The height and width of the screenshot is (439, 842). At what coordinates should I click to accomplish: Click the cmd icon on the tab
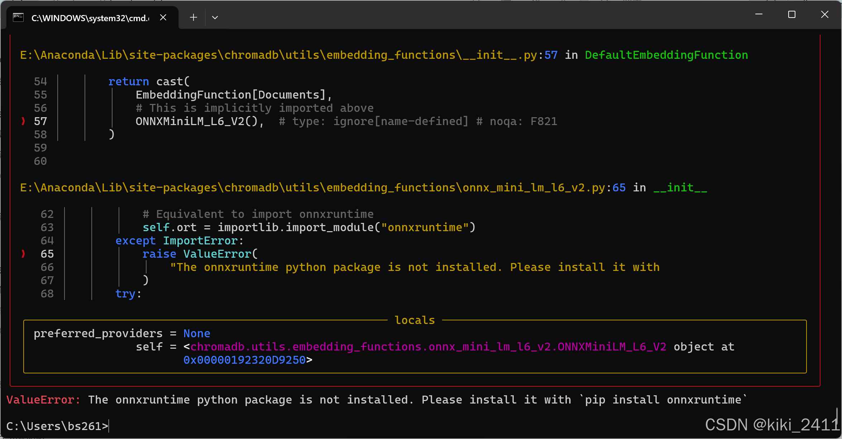(x=18, y=18)
